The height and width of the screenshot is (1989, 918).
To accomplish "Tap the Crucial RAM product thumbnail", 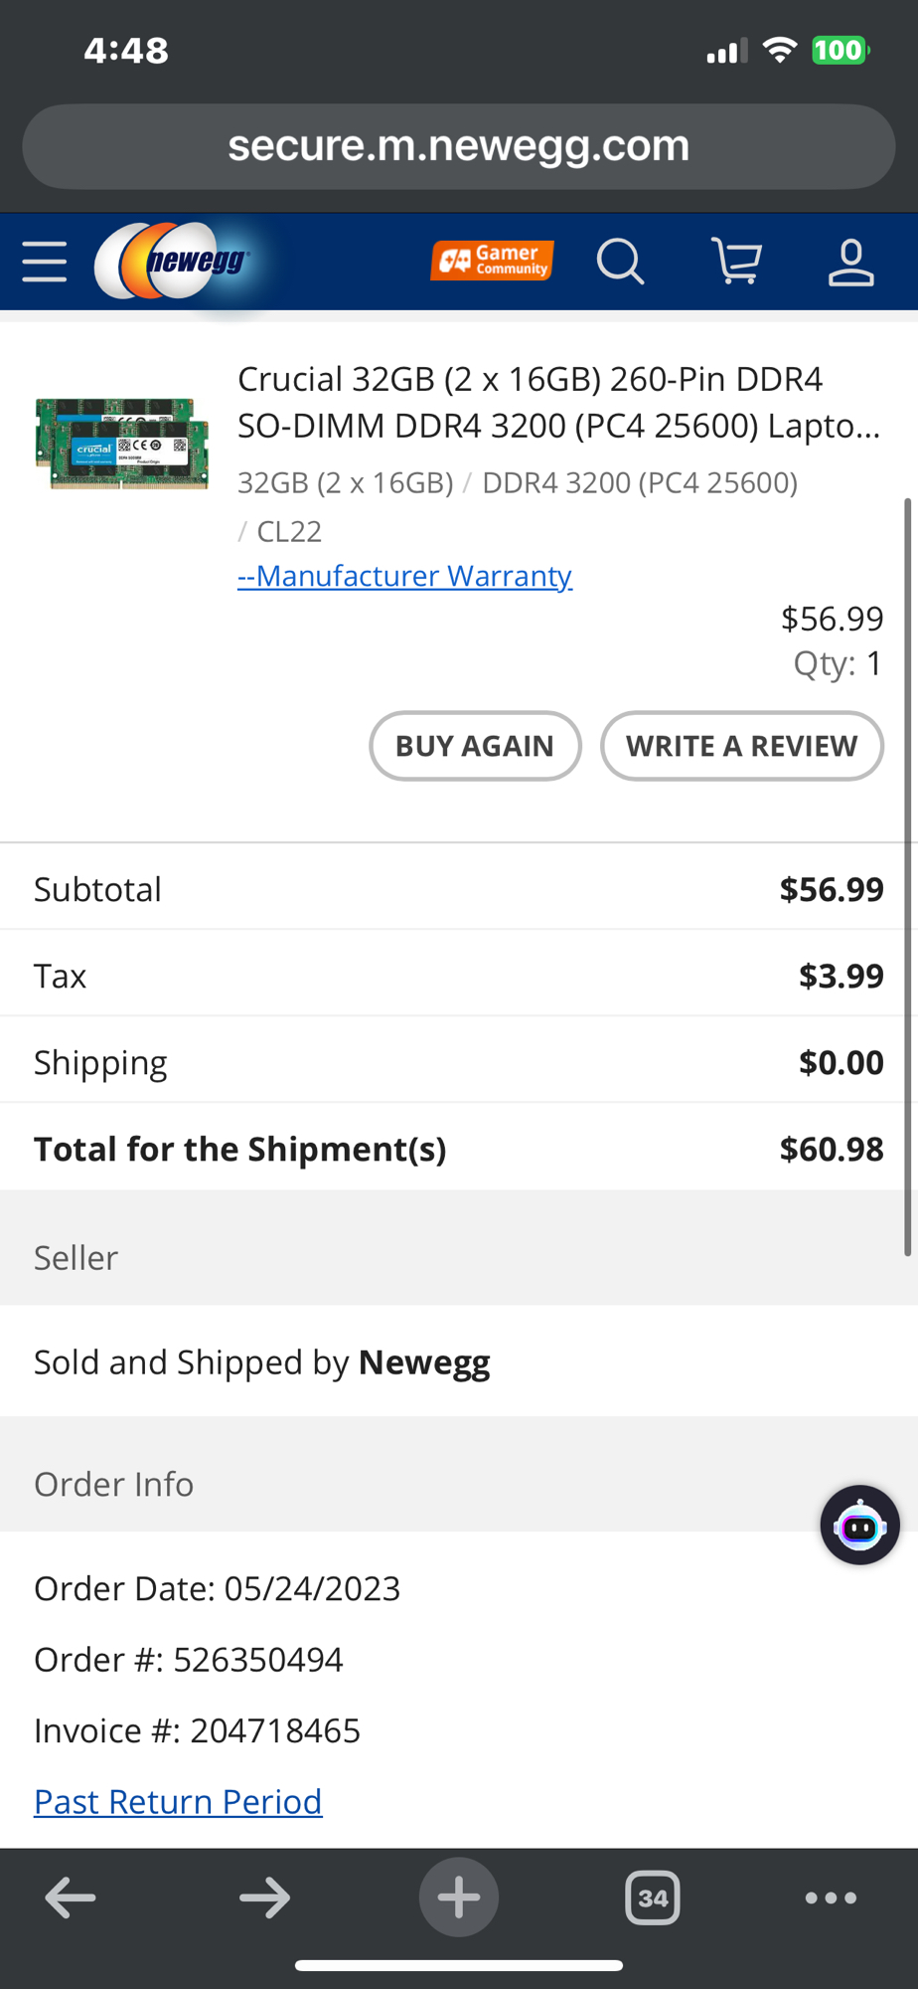I will point(122,444).
